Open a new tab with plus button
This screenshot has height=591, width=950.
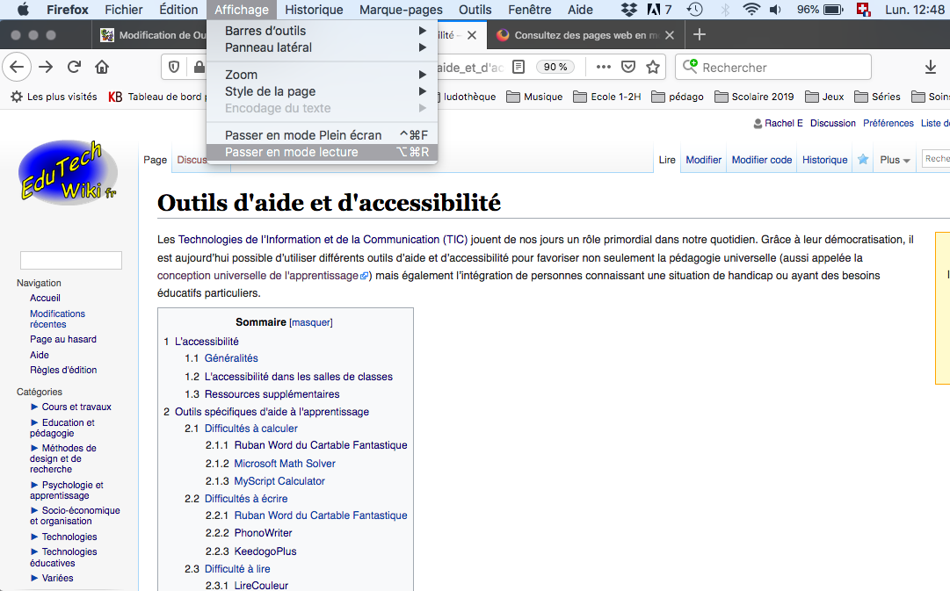(x=700, y=34)
